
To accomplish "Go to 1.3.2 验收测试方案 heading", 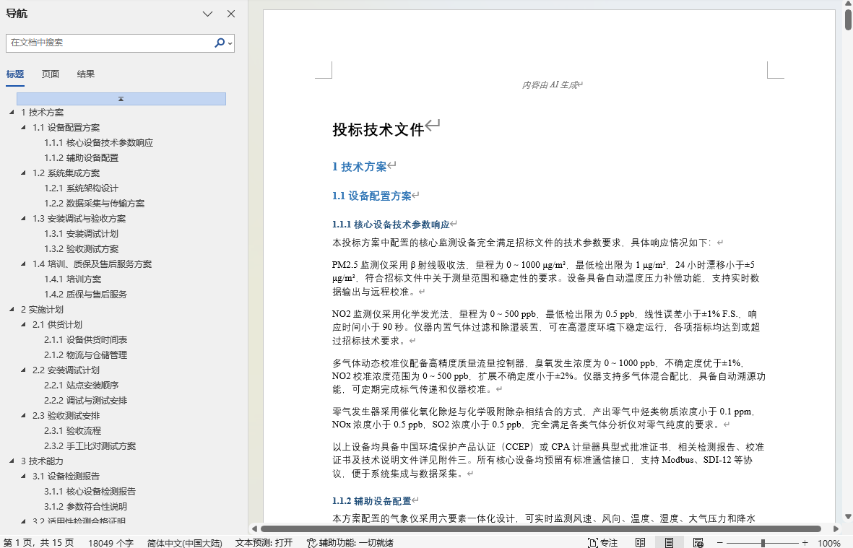I will pyautogui.click(x=81, y=249).
